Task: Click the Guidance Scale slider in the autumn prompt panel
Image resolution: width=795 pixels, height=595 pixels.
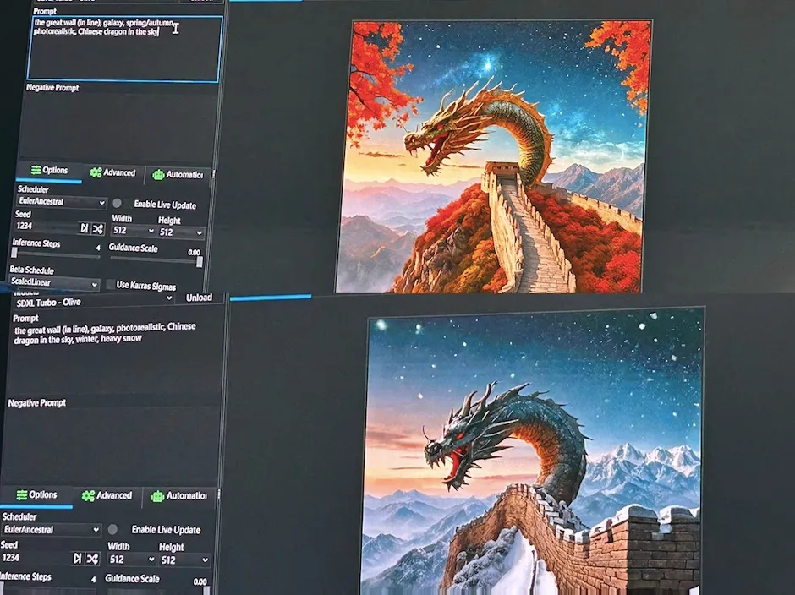Action: tap(156, 261)
